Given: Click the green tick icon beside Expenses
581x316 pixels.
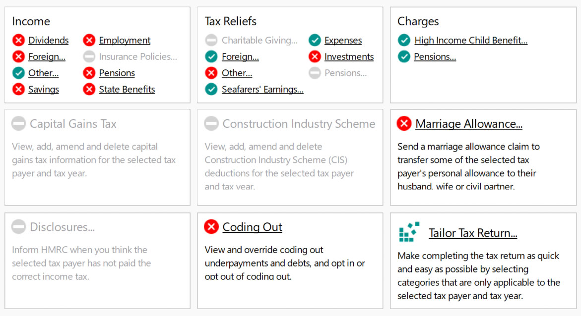Looking at the screenshot, I should [x=315, y=40].
